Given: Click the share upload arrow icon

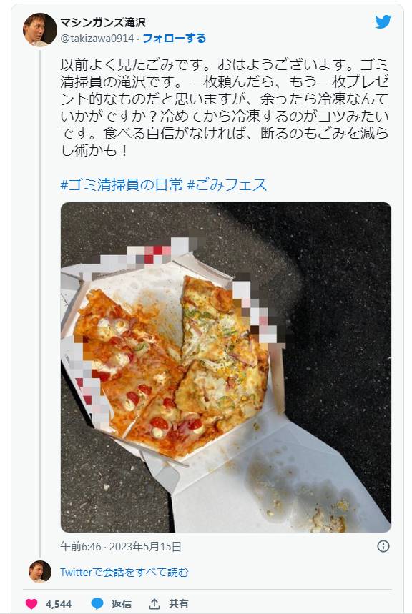Looking at the screenshot, I should click(x=154, y=604).
